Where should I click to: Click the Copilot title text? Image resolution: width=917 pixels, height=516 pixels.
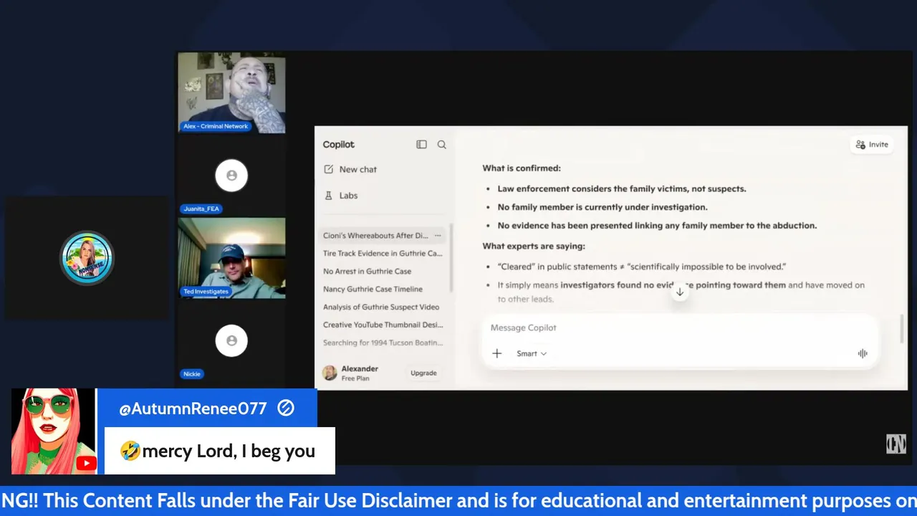(338, 145)
